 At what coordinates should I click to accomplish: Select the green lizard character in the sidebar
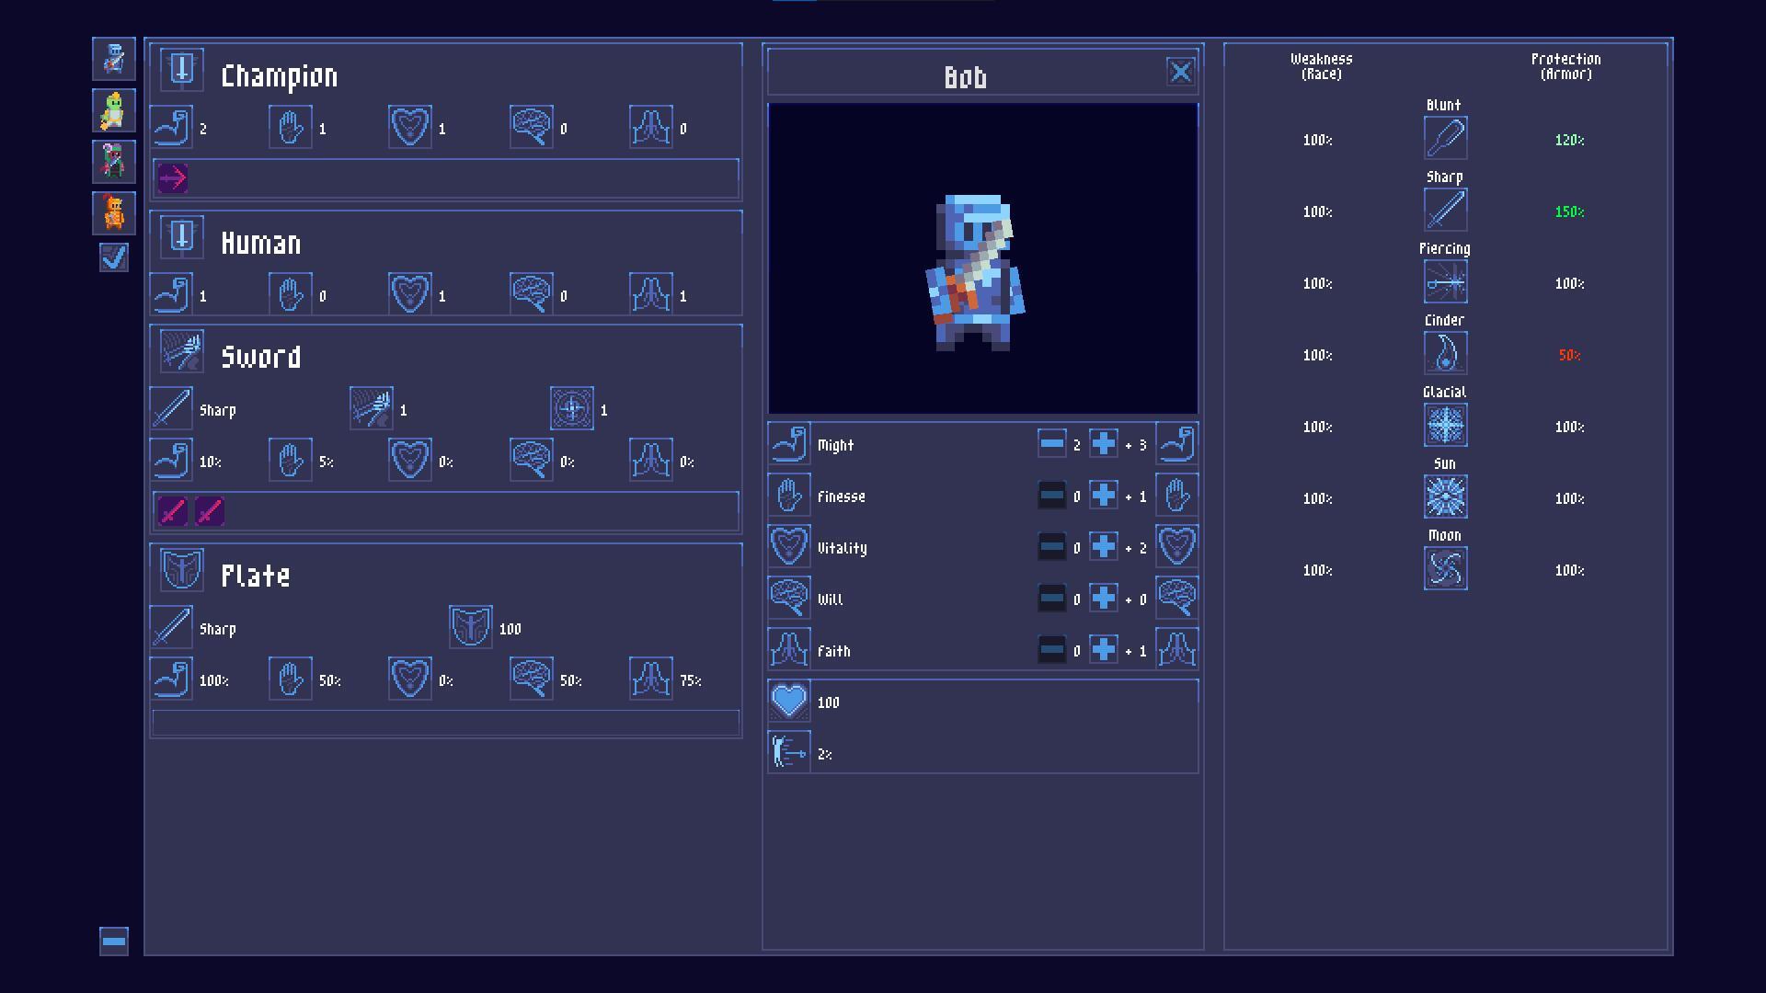pos(114,110)
